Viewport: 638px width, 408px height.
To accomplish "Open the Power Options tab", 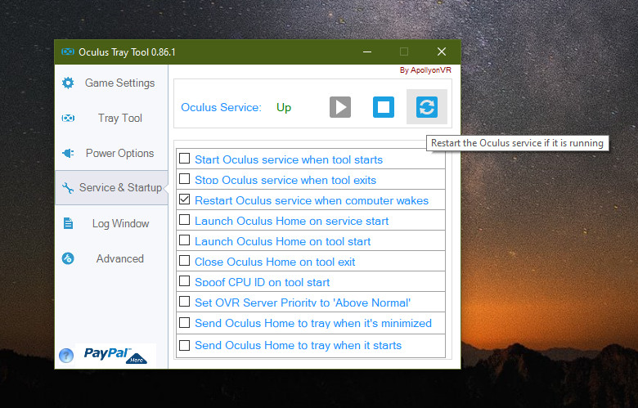I will coord(111,153).
